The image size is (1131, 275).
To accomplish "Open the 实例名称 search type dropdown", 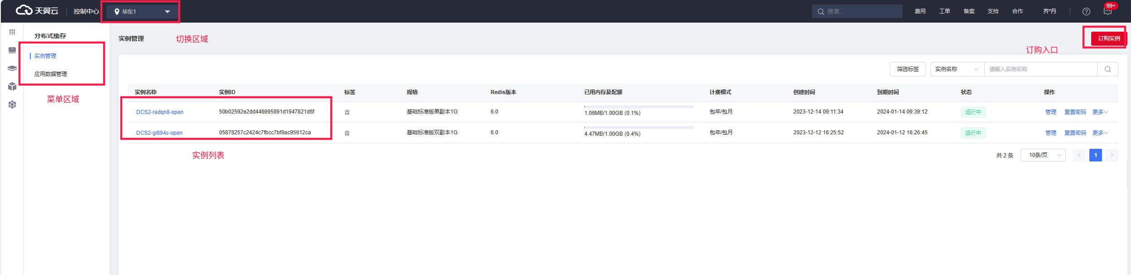I will [x=957, y=69].
